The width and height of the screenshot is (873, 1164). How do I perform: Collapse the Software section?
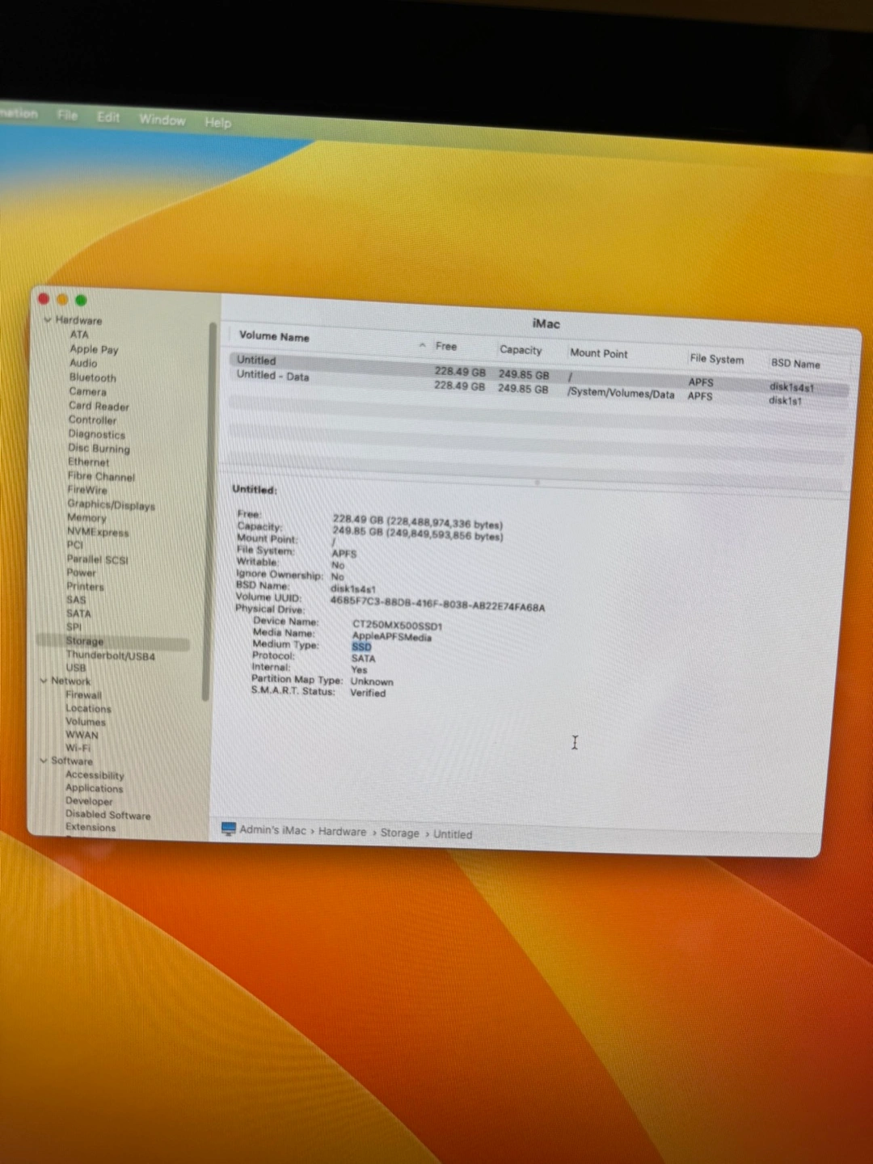[44, 761]
